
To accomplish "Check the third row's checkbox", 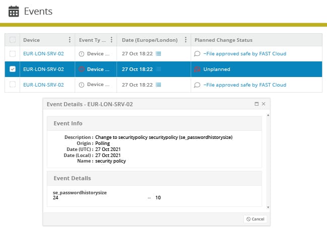I will click(13, 85).
